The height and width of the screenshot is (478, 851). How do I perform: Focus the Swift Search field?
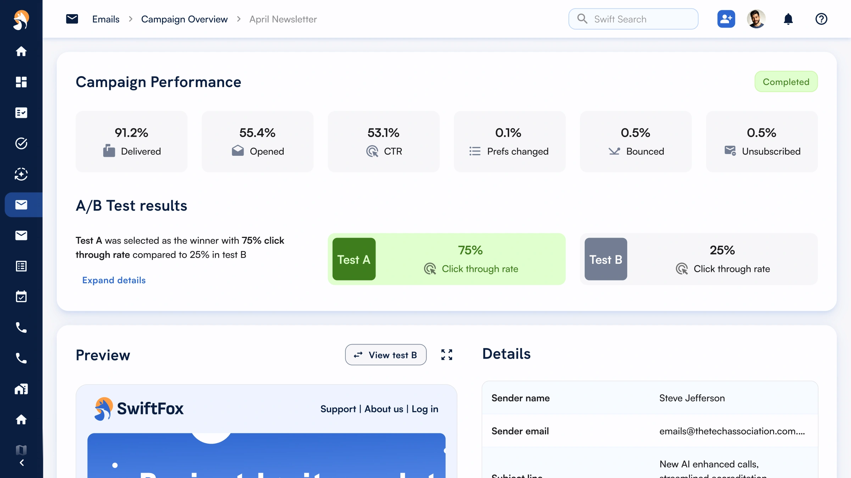pos(633,19)
